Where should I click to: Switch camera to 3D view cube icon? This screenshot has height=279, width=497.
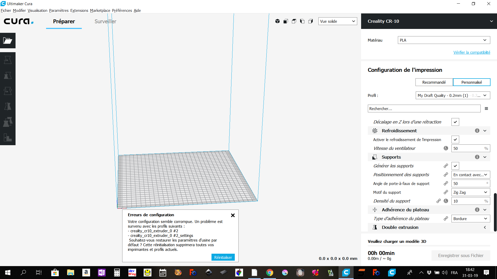coord(277,21)
